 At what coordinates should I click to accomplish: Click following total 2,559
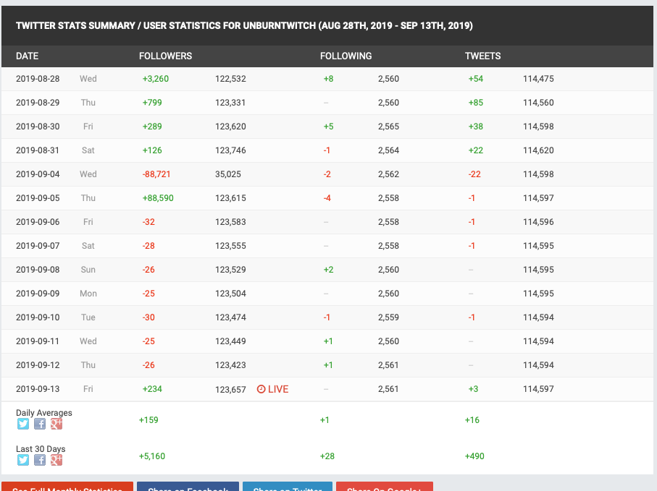[x=388, y=317]
